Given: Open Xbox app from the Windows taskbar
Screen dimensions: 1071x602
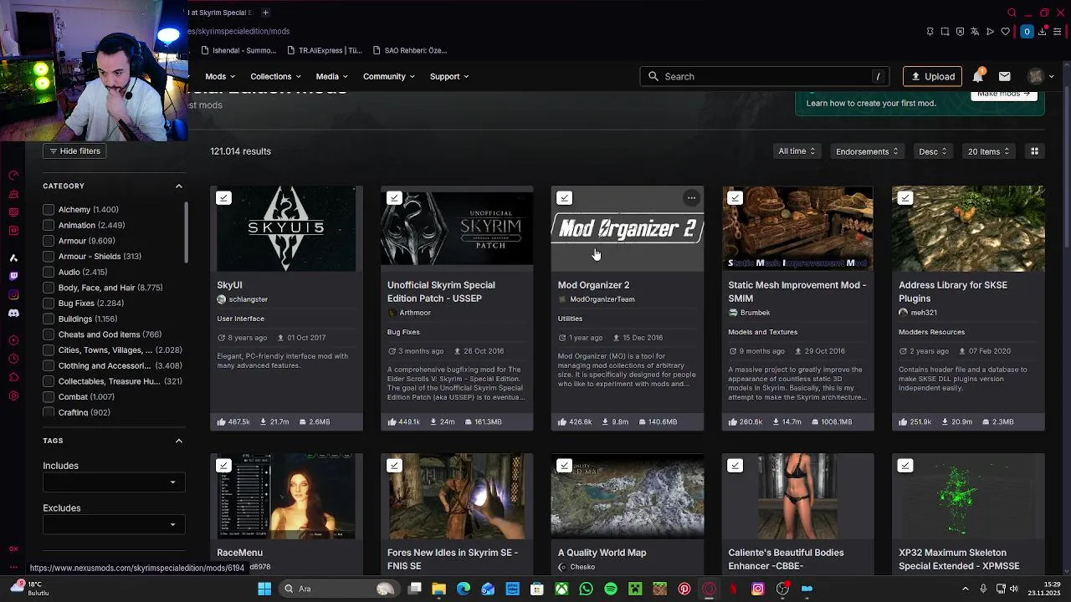Looking at the screenshot, I should (x=561, y=589).
